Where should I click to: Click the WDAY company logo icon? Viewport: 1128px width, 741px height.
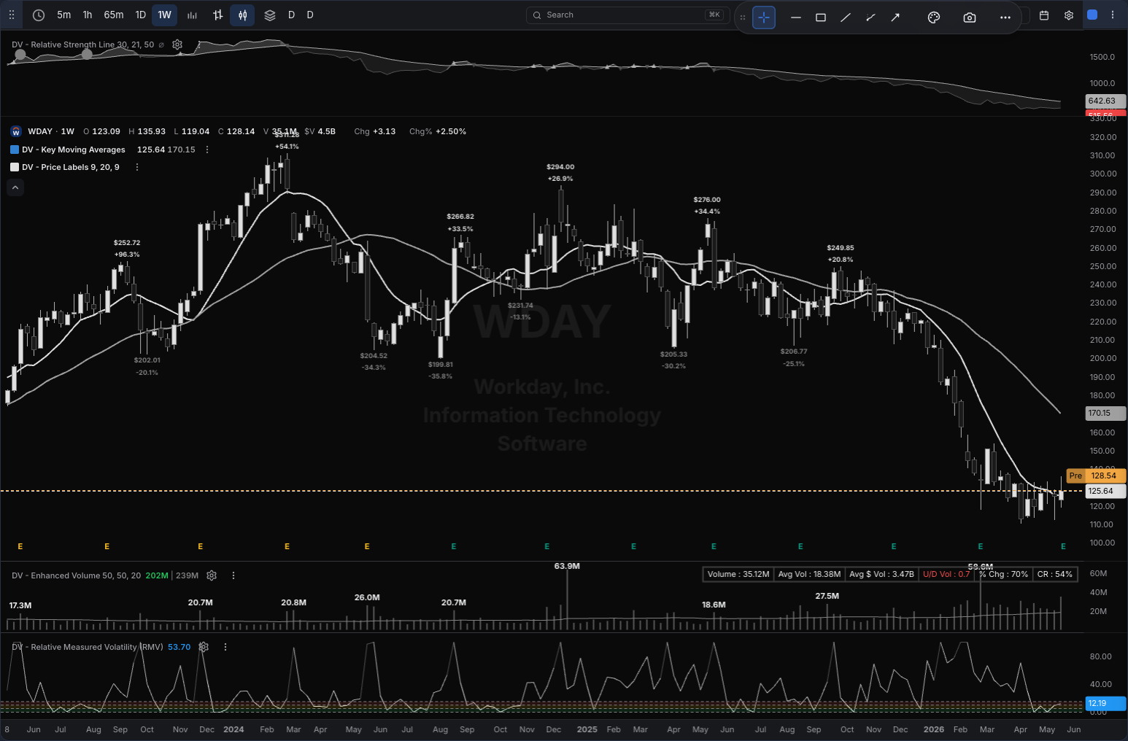point(16,131)
